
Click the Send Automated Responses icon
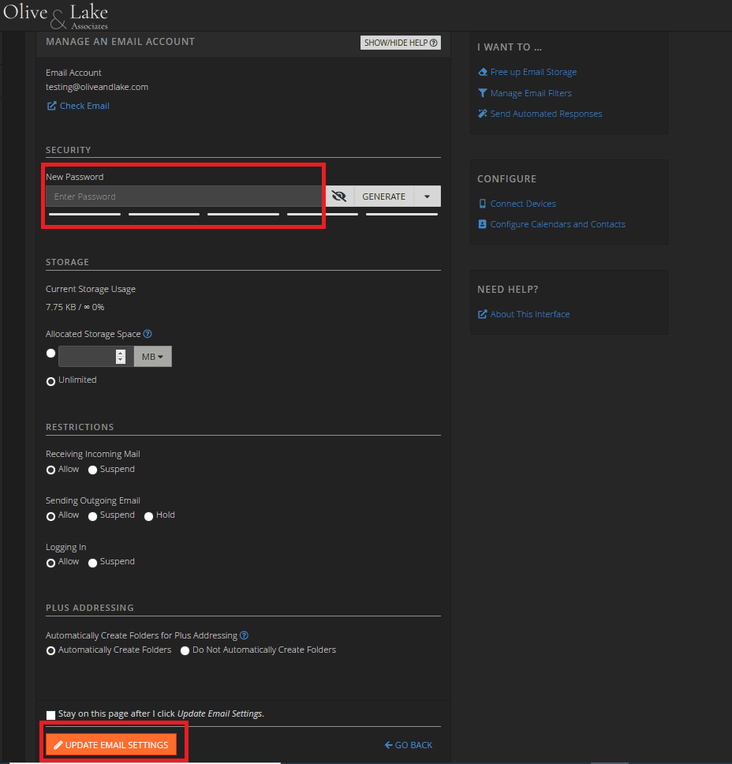click(x=482, y=113)
